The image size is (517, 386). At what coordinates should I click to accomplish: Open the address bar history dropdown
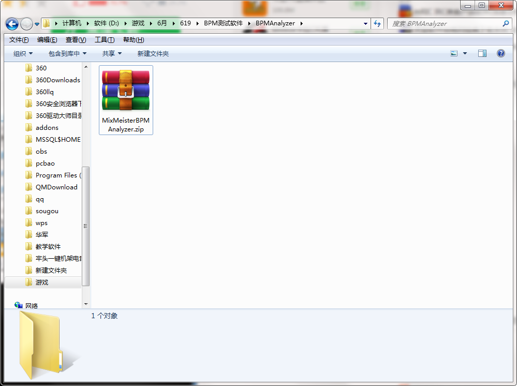(x=365, y=24)
